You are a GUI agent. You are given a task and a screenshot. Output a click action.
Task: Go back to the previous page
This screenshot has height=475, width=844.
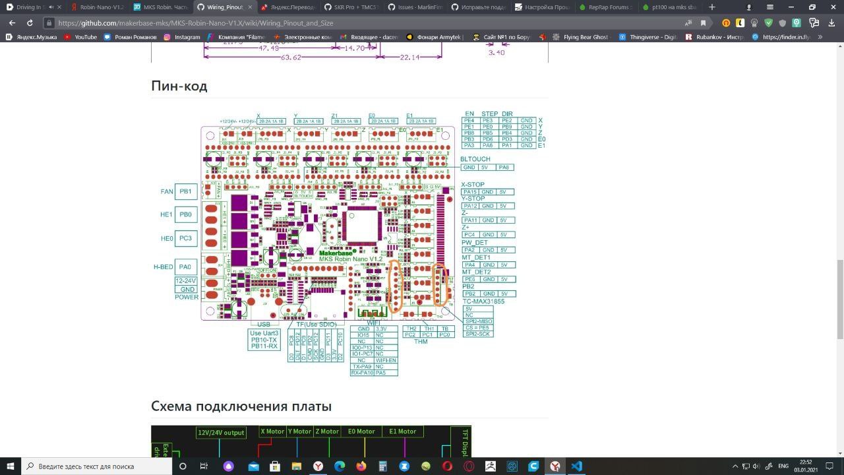point(12,22)
